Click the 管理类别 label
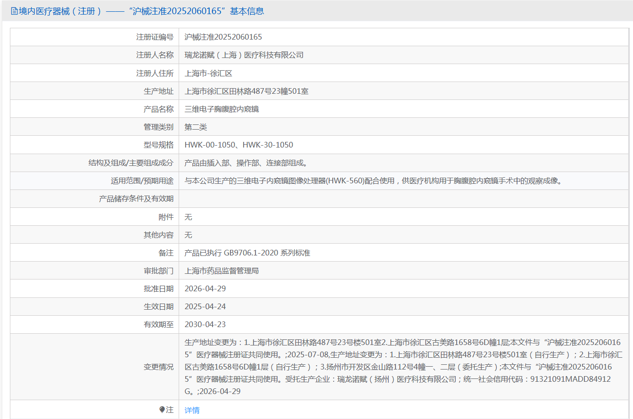The image size is (633, 419). [159, 127]
